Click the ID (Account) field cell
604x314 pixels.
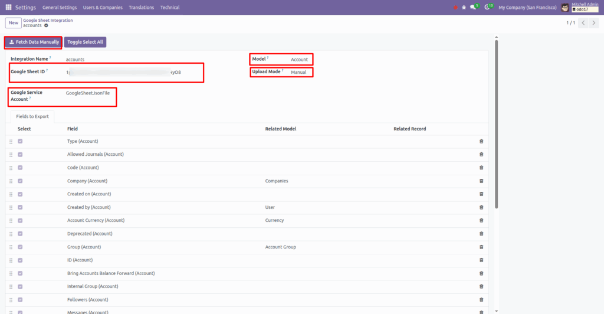[x=80, y=260]
